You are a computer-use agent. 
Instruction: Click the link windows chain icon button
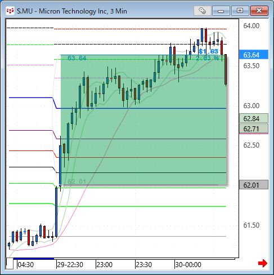pos(203,11)
